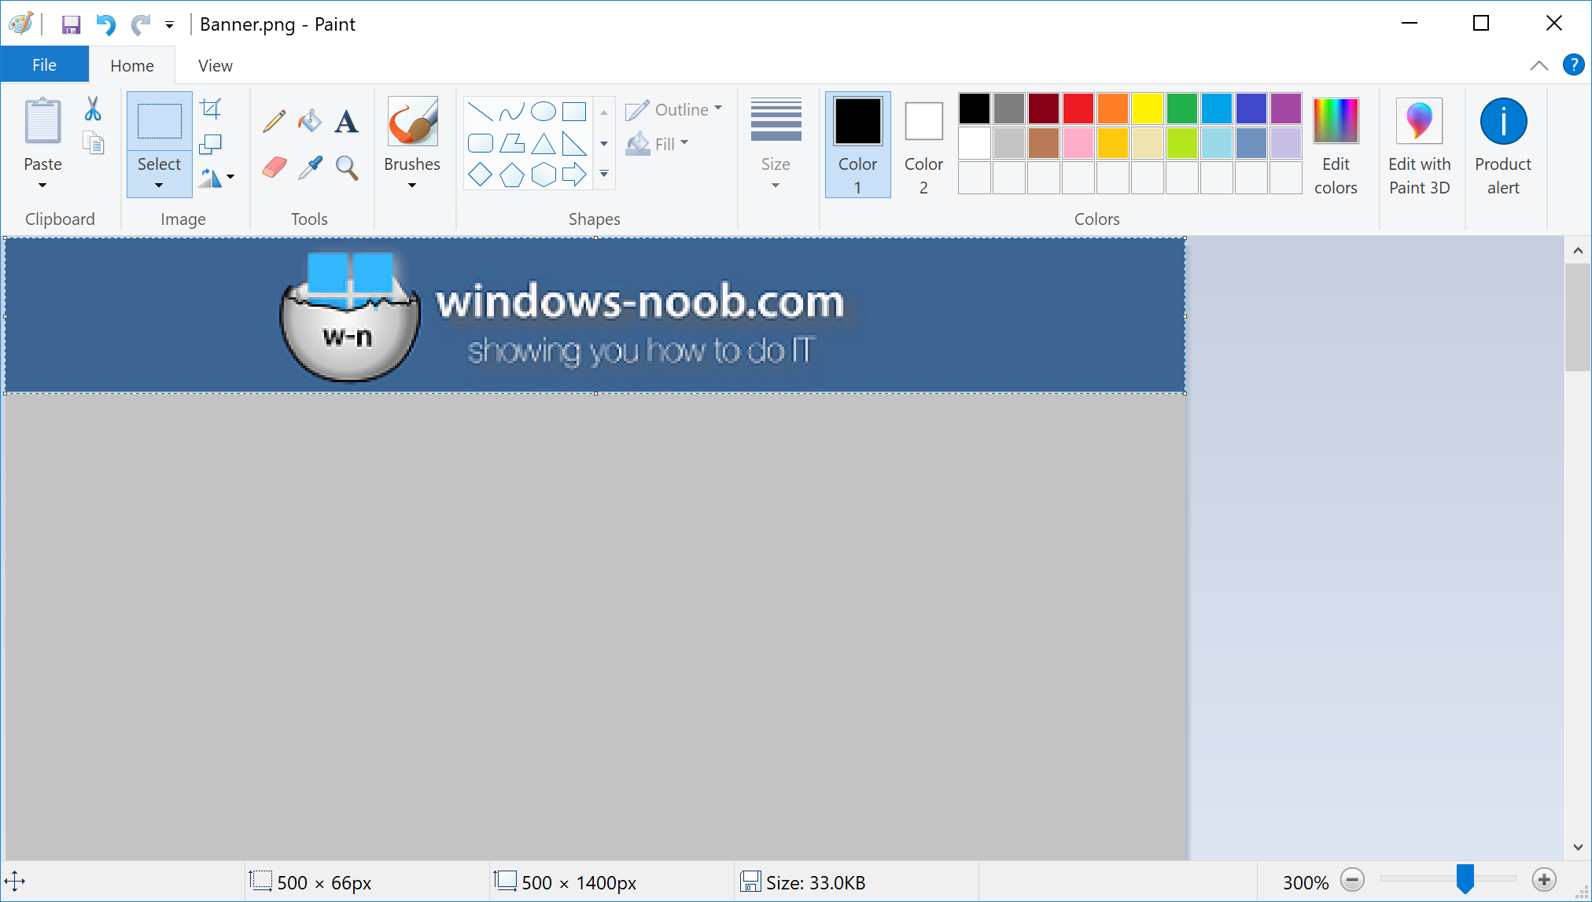Click the Redo arrow icon
The width and height of the screenshot is (1592, 902).
[140, 24]
